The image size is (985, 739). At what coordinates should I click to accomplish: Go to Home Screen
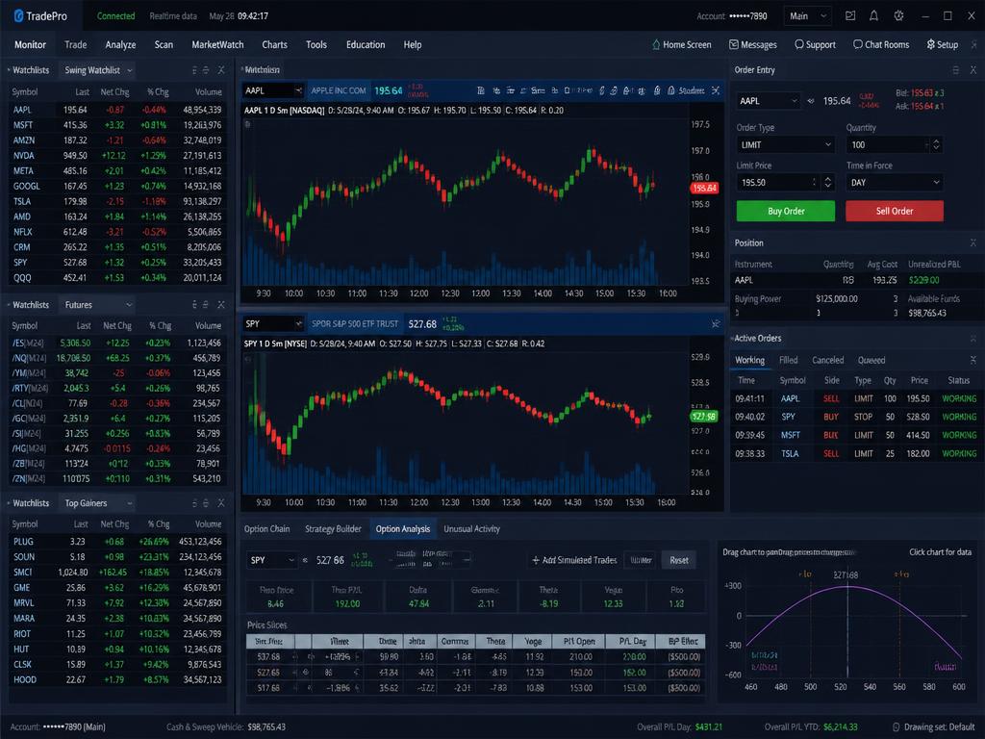tap(682, 44)
